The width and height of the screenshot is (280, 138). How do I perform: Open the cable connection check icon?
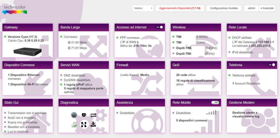(x=74, y=125)
